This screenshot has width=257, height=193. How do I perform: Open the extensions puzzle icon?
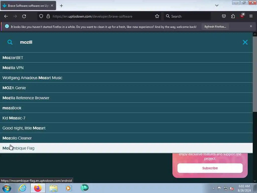pyautogui.click(x=233, y=16)
